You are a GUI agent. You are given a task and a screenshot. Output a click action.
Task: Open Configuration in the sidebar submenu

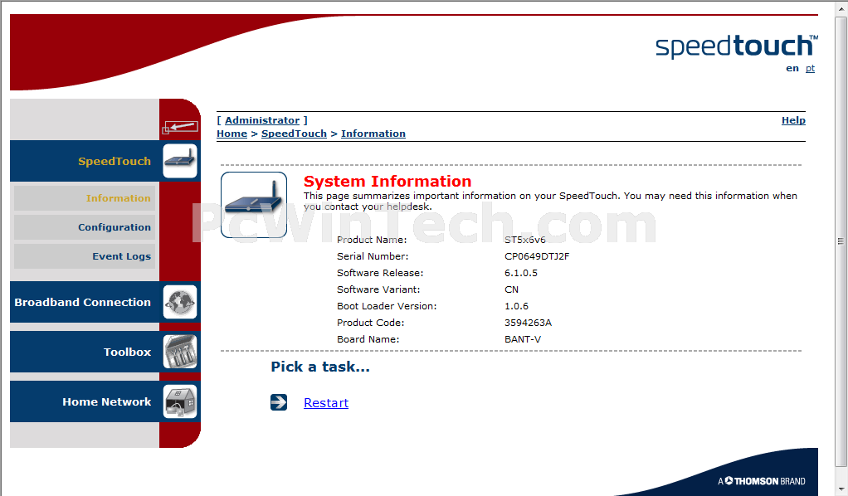coord(85,227)
